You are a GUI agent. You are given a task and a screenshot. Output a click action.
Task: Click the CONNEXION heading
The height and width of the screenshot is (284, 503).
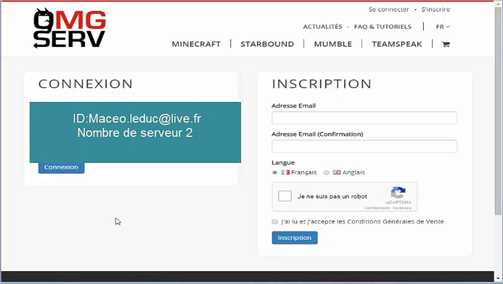pos(85,84)
